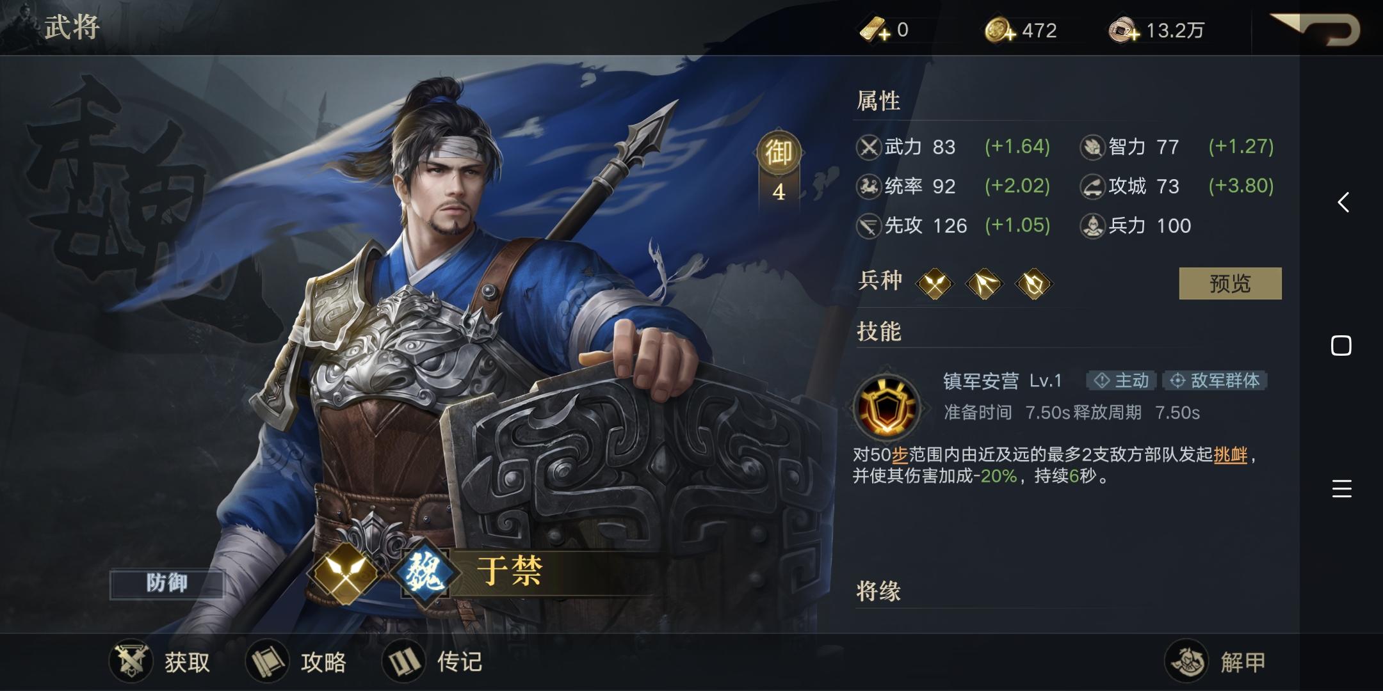
Task: Click the 预览 preview button
Action: point(1230,283)
